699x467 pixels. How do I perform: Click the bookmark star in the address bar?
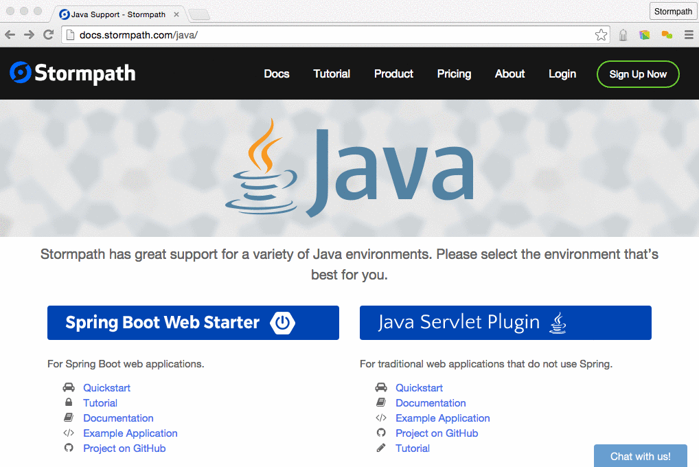pyautogui.click(x=601, y=34)
